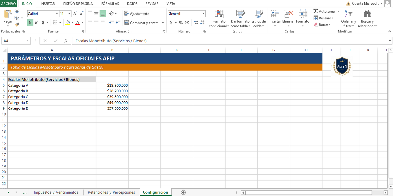Viewport: 393px width, 196px height.
Task: Open Ordenar y filtrar
Action: point(348,19)
